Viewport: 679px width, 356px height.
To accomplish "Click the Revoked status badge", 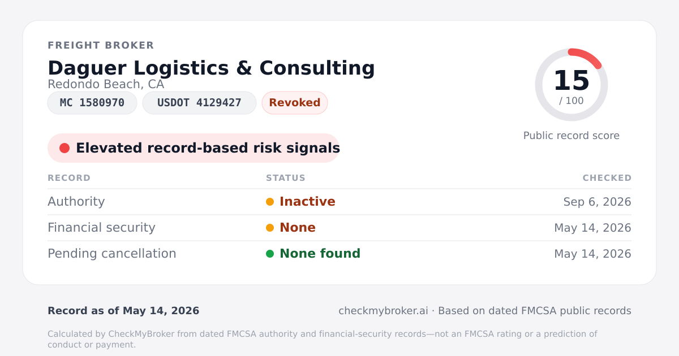I will tap(295, 103).
